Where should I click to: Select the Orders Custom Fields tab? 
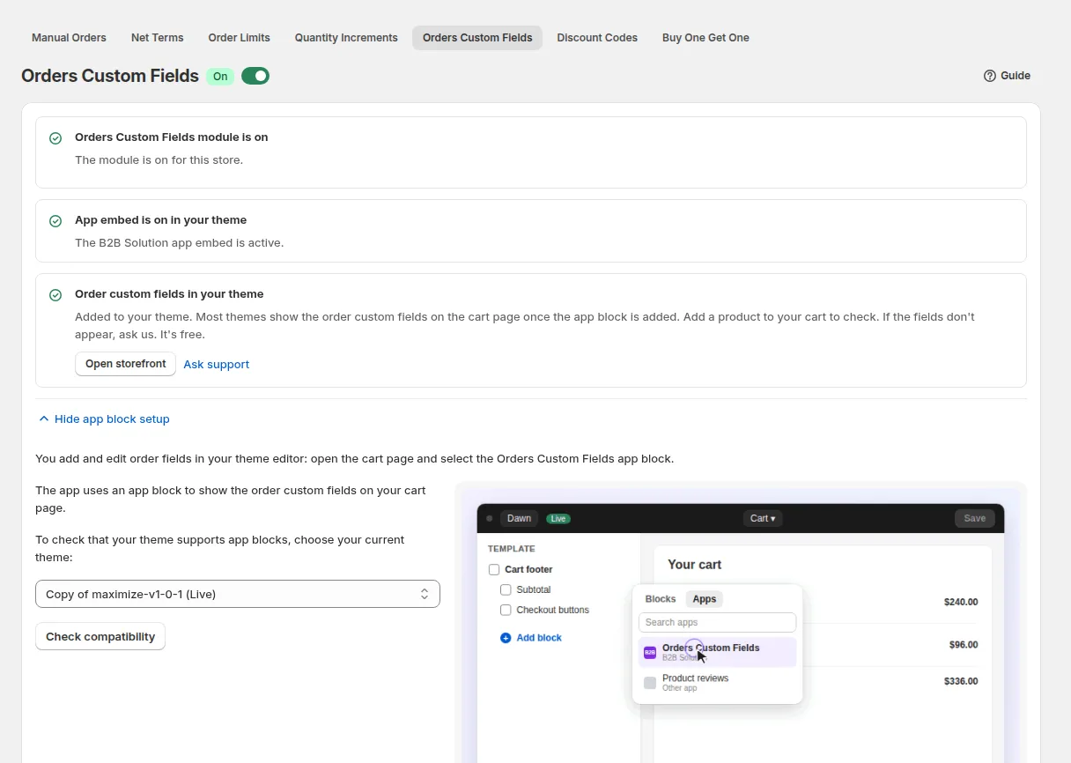click(477, 38)
